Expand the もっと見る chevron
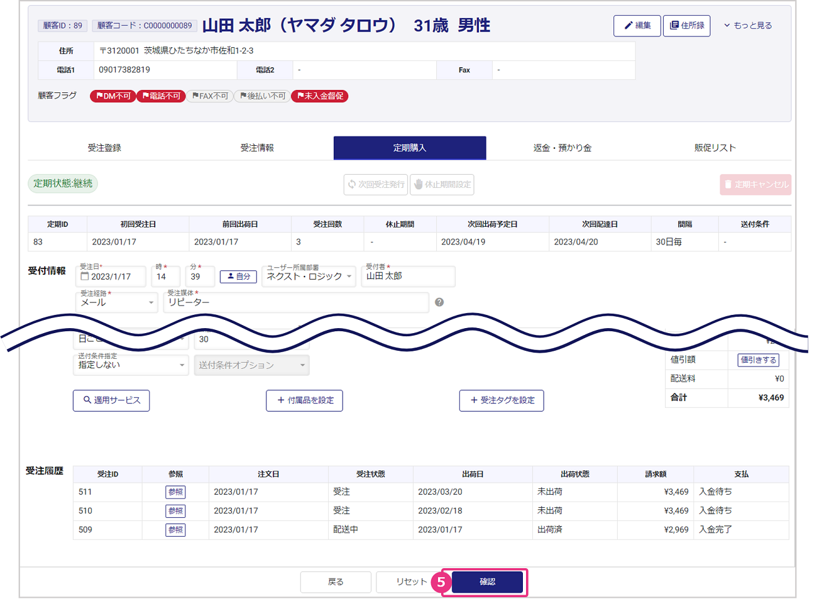This screenshot has width=817, height=599. [x=747, y=26]
